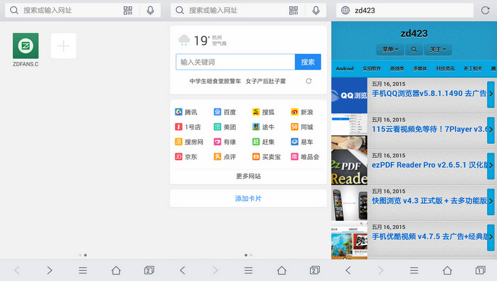497x281 pixels.
Task: Add a new shortcut with the plus tile
Action: 63,47
